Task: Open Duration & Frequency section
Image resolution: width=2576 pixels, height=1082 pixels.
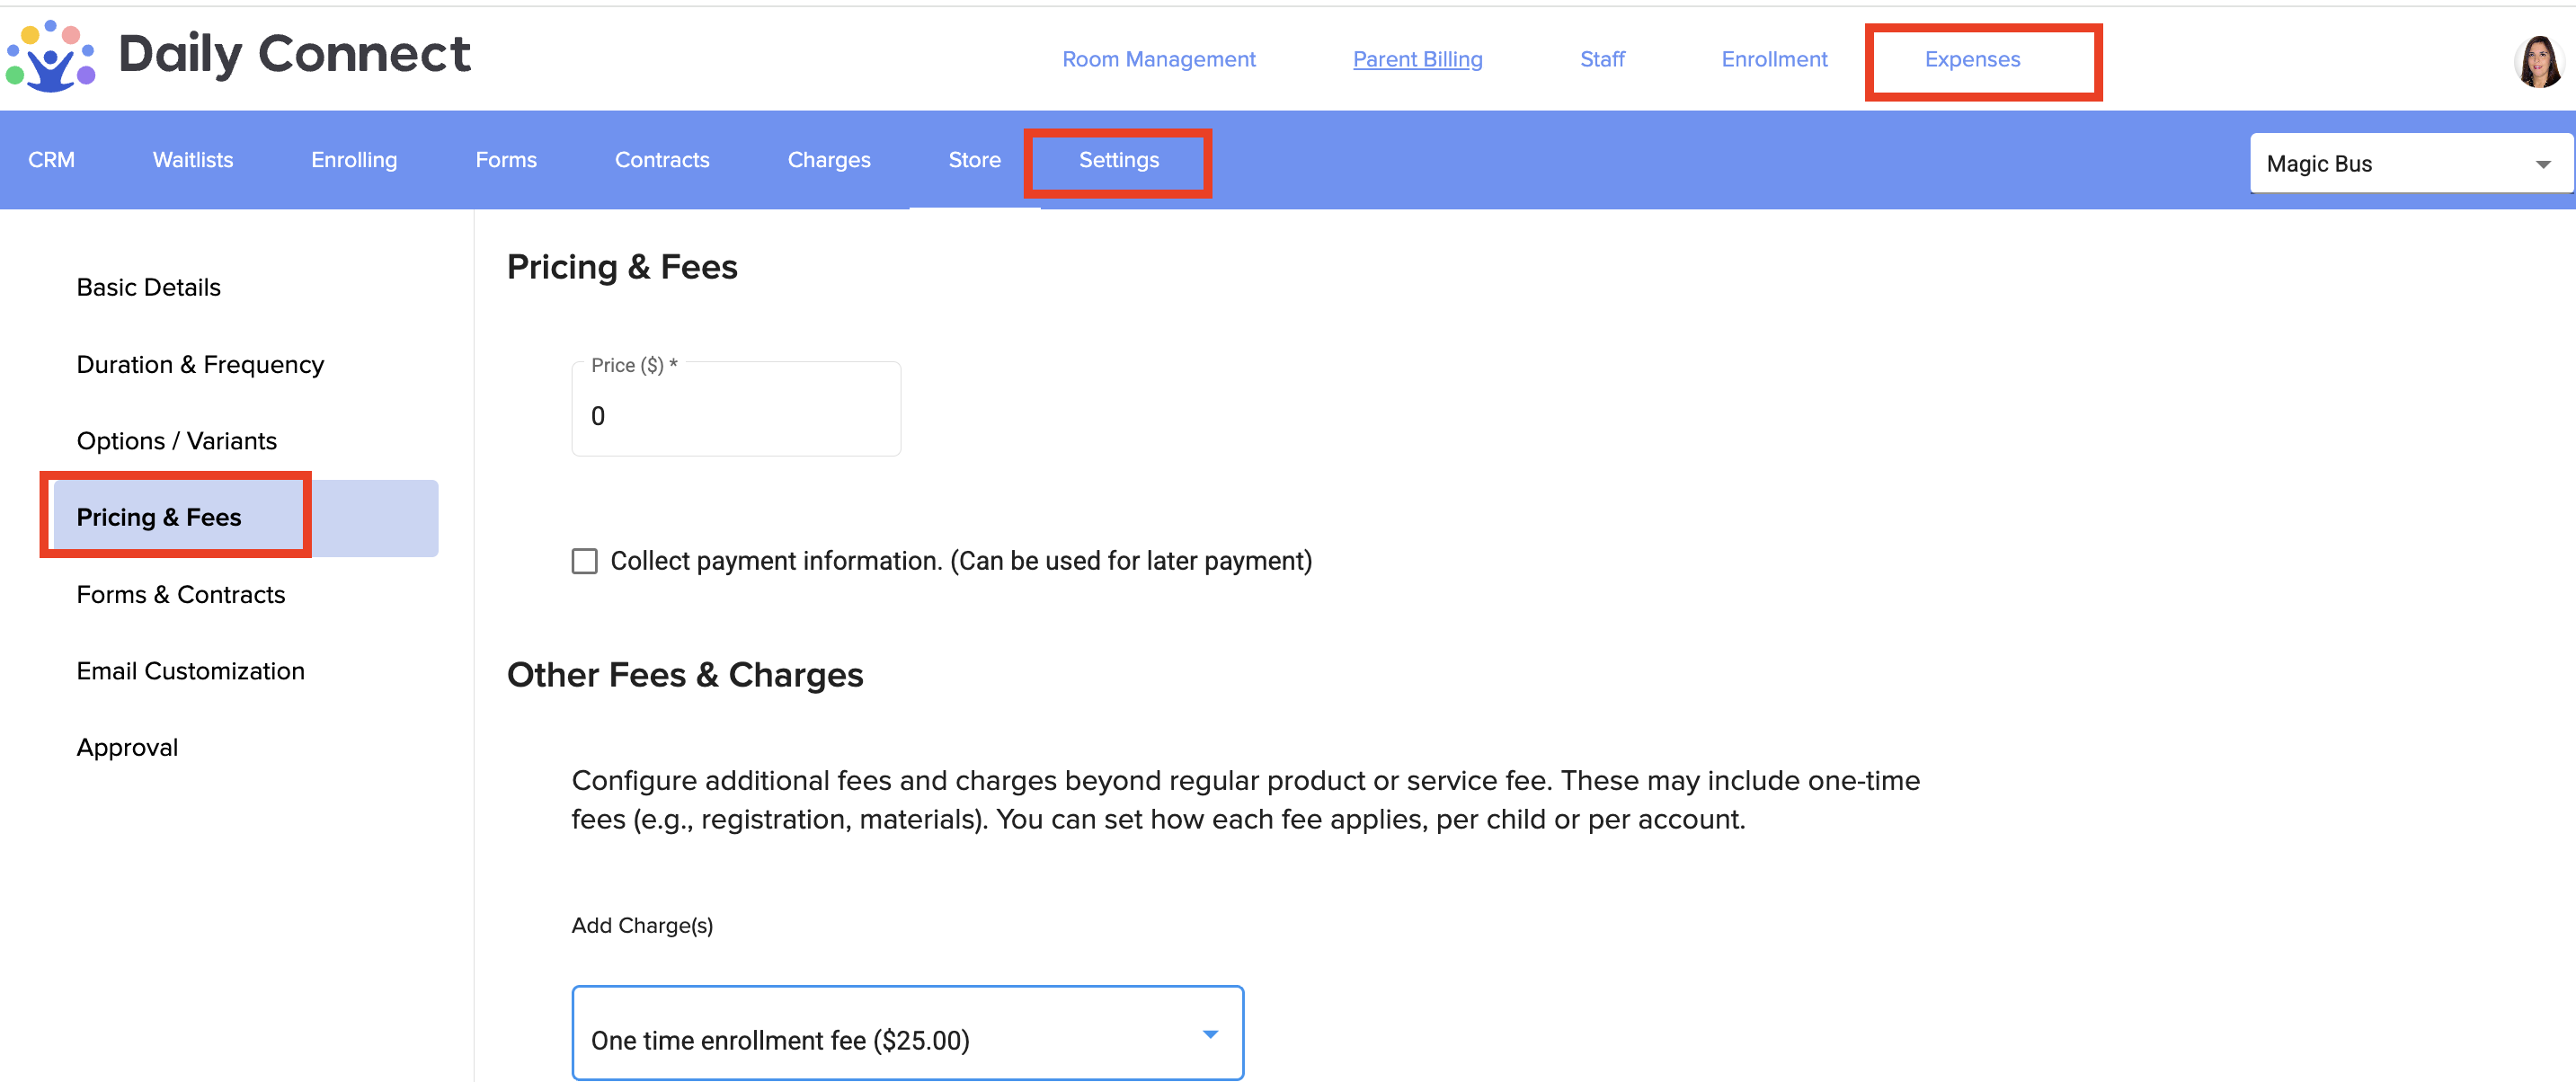Action: [x=200, y=365]
